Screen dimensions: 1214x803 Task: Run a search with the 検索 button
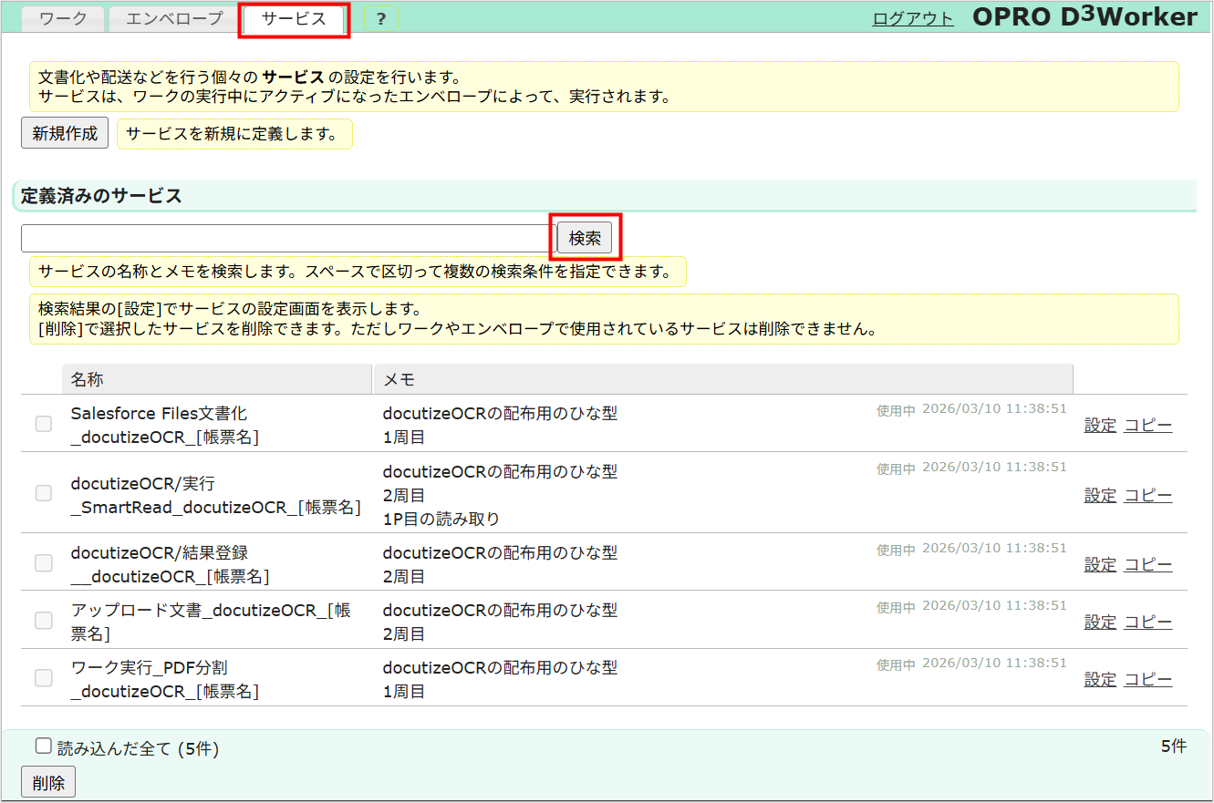(585, 237)
